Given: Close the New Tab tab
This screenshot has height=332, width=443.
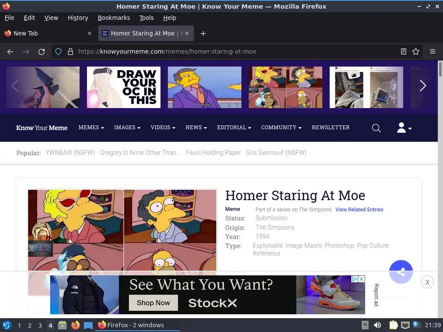Looking at the screenshot, I should click(x=90, y=33).
